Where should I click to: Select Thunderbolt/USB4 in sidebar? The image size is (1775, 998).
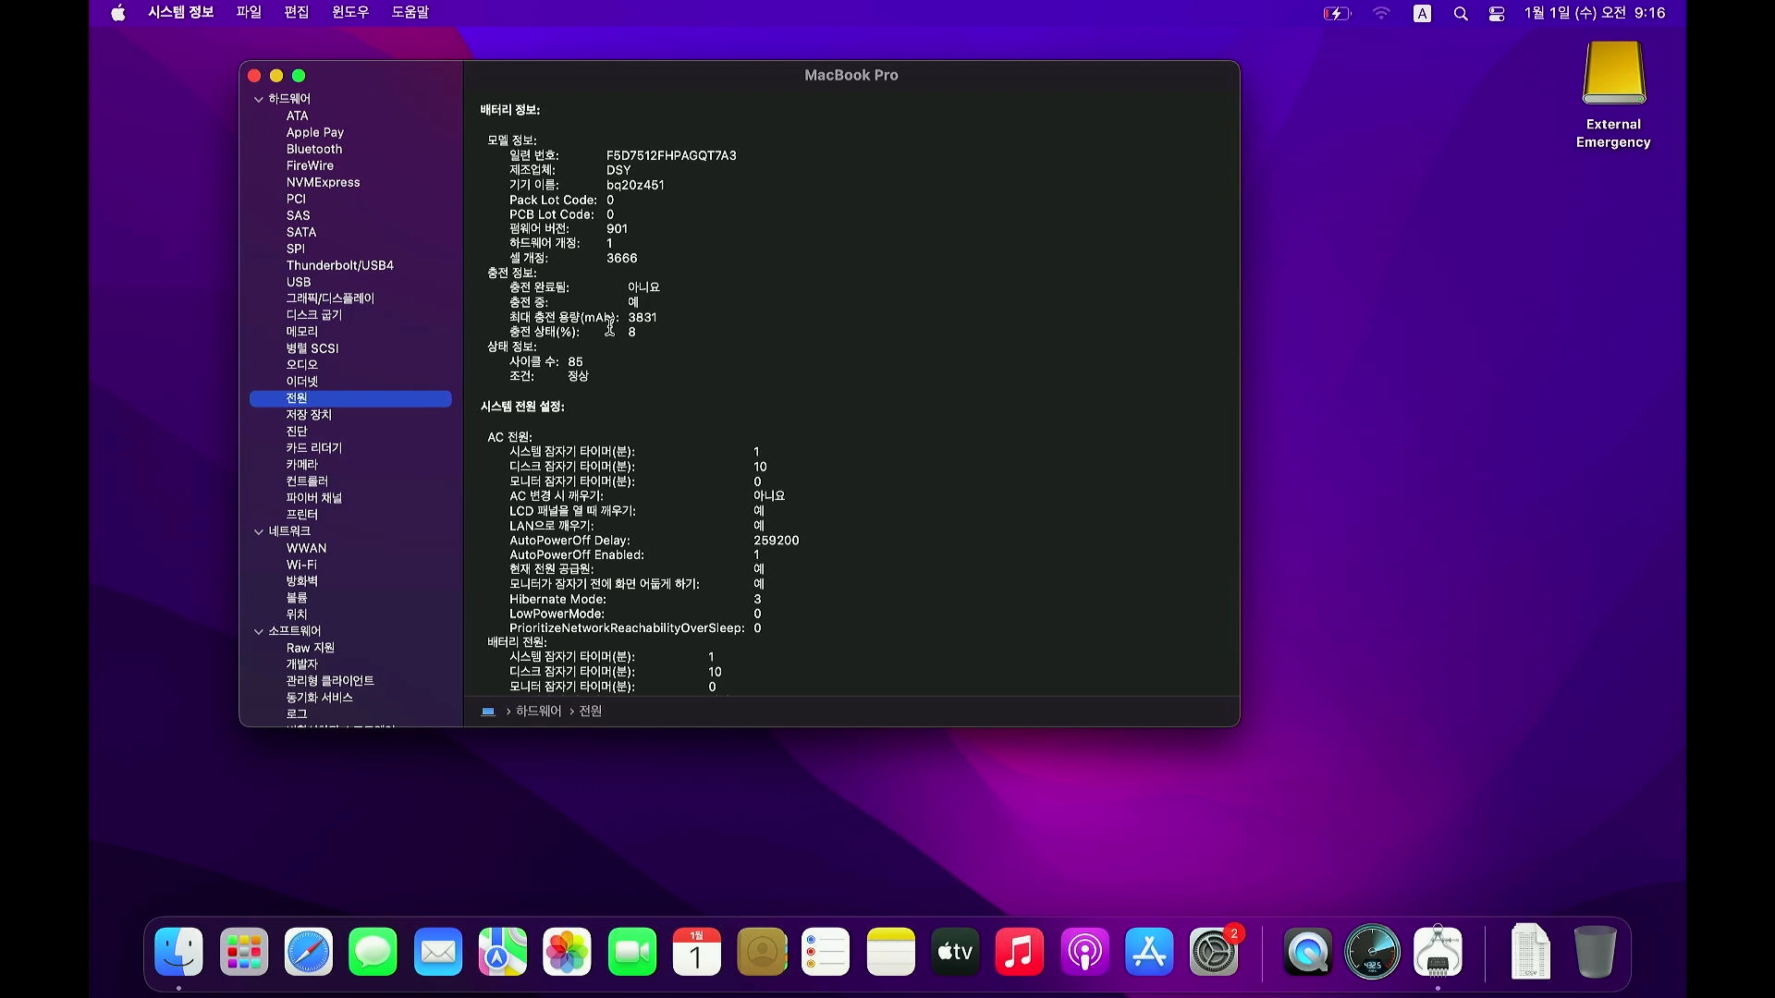[340, 265]
